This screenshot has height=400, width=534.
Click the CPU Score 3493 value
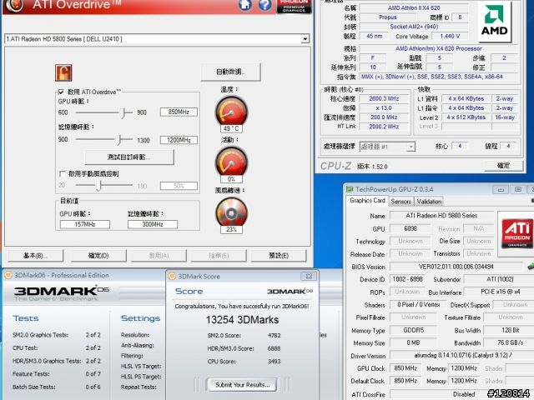click(274, 361)
